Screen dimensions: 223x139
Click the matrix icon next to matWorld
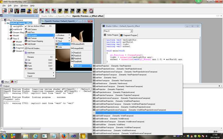(x=11, y=29)
